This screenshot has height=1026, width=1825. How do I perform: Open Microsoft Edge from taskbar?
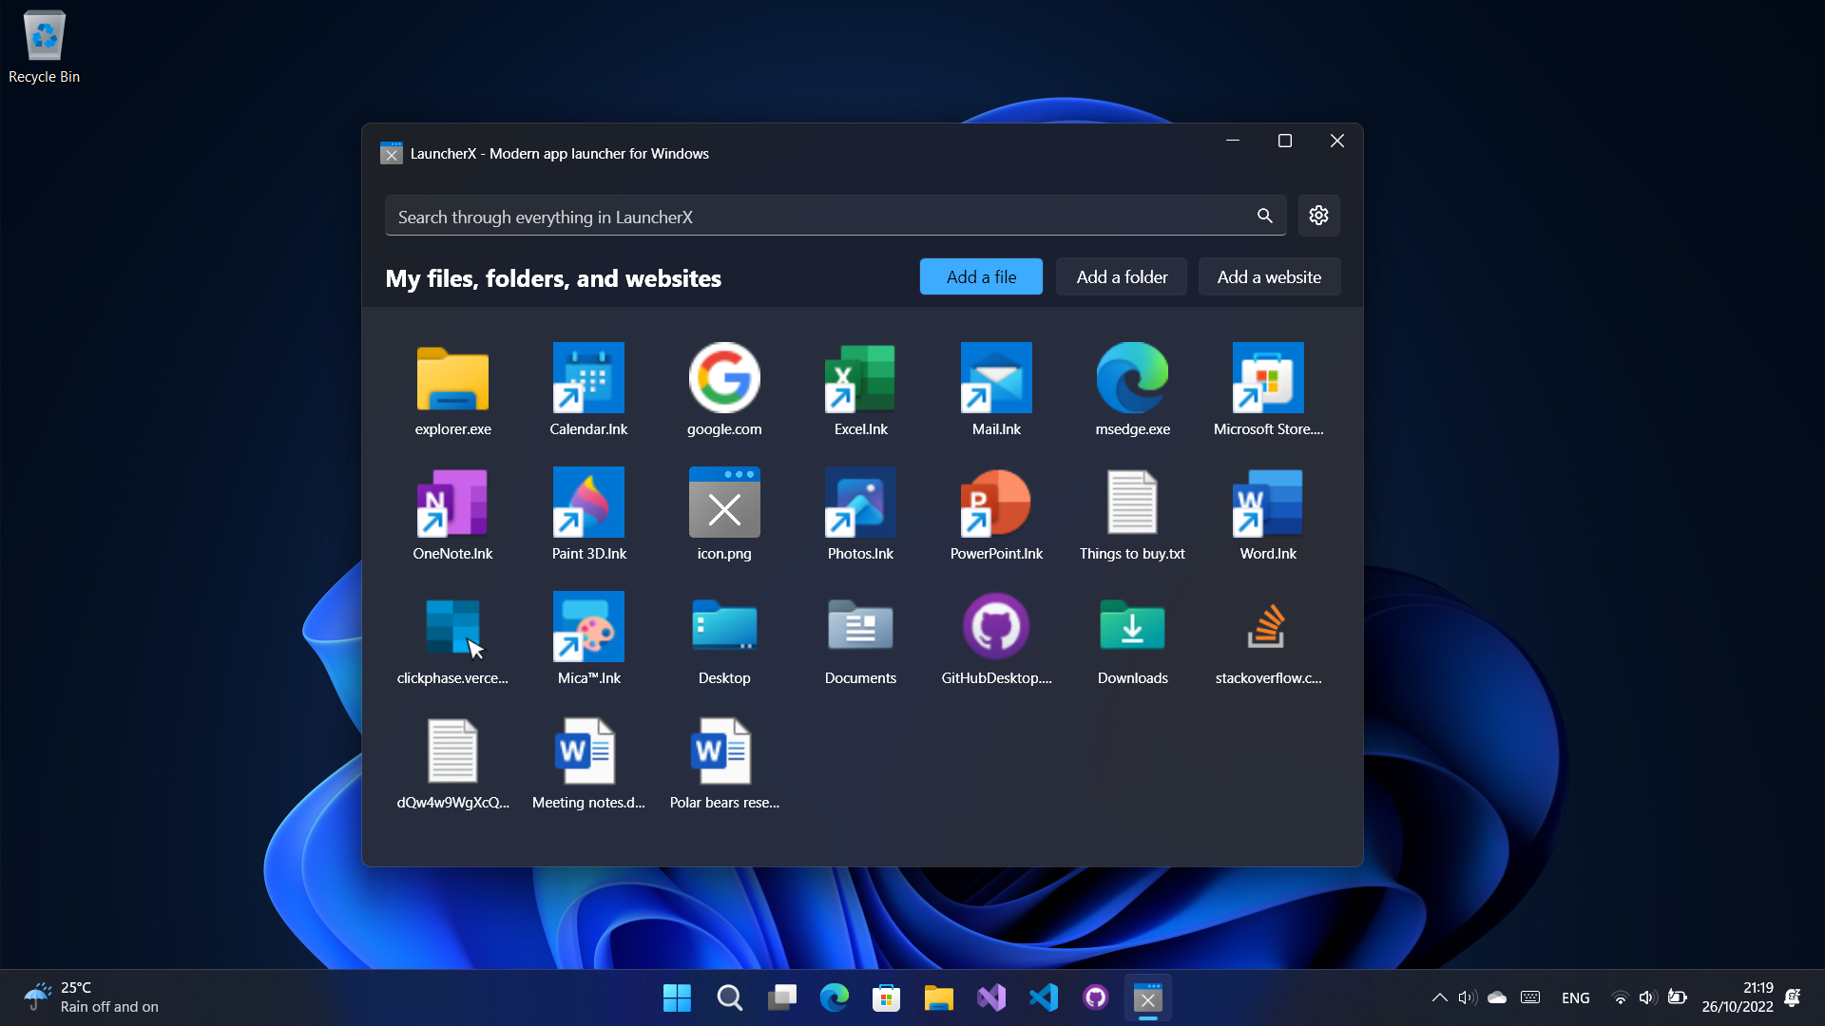coord(834,997)
